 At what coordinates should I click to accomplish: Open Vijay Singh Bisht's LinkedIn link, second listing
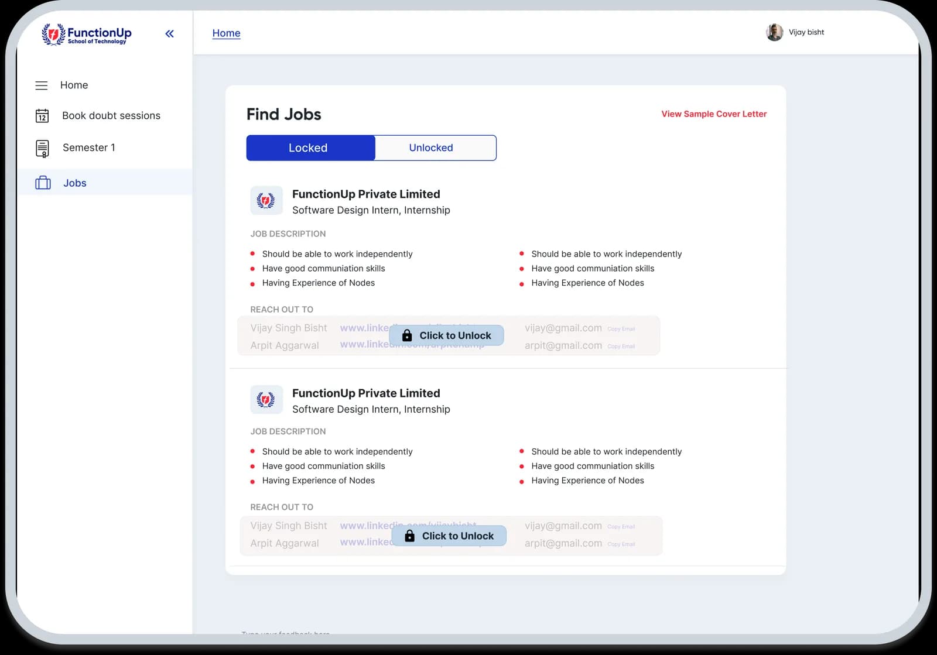[x=367, y=526]
